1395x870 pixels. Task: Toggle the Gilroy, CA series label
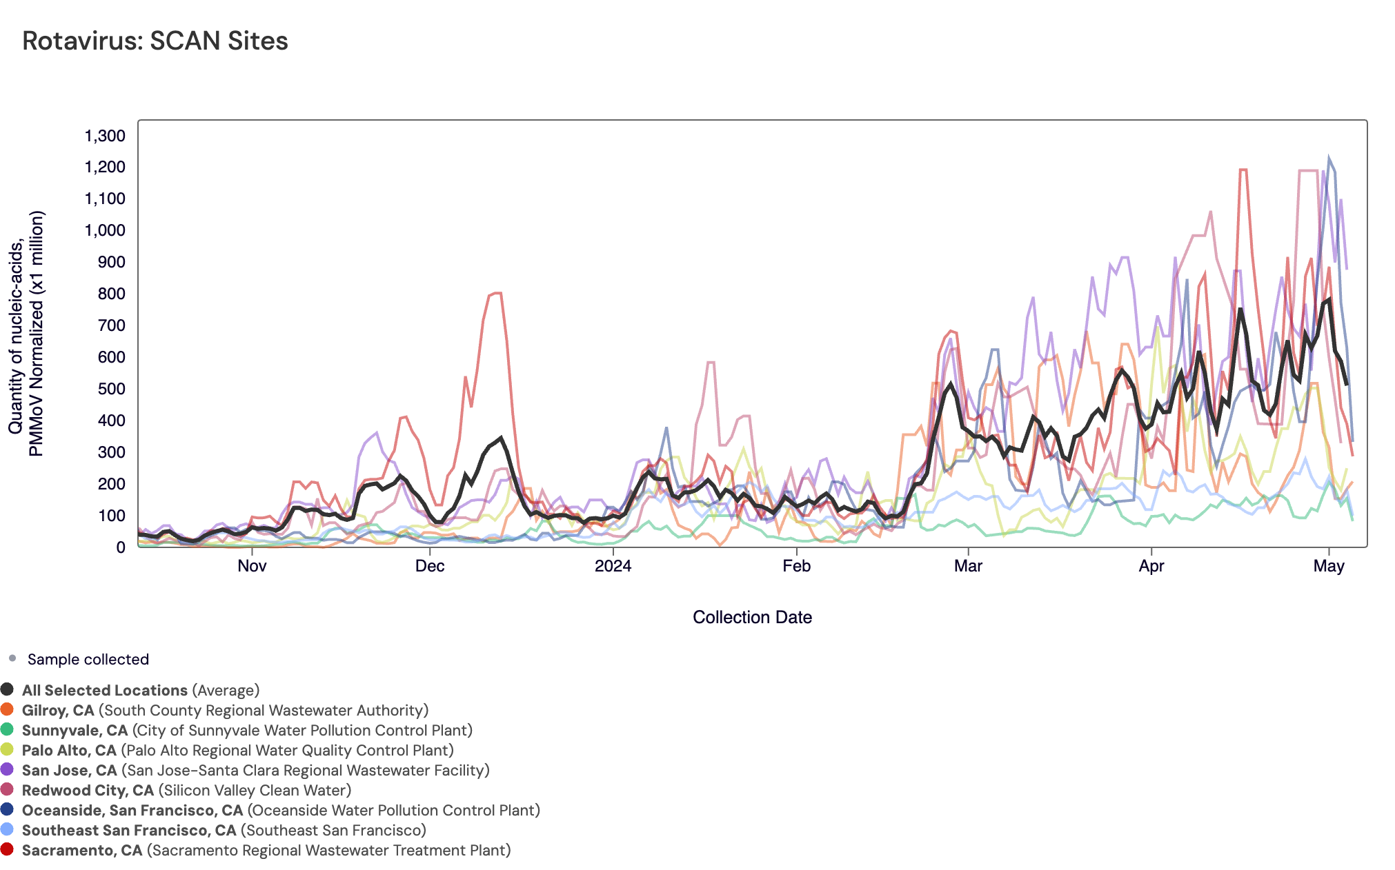pyautogui.click(x=58, y=711)
